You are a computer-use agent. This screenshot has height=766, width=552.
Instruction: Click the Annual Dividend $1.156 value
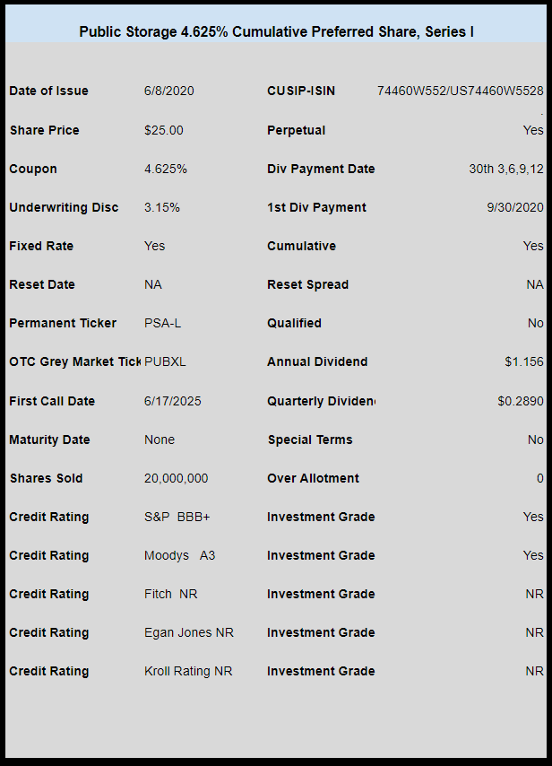pos(524,362)
